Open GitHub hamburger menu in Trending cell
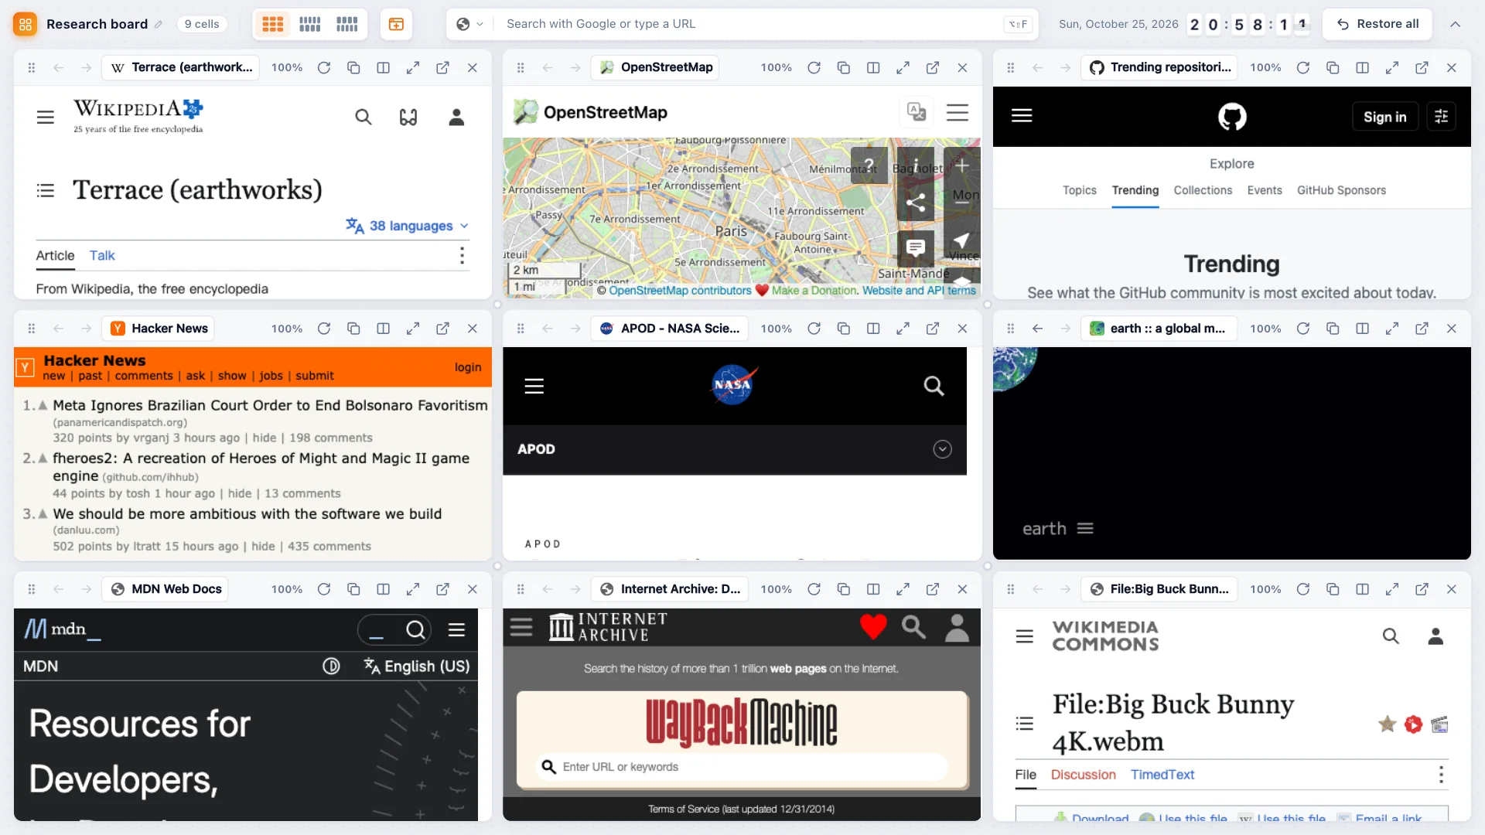Screen dimensions: 1485x835 [1022, 116]
